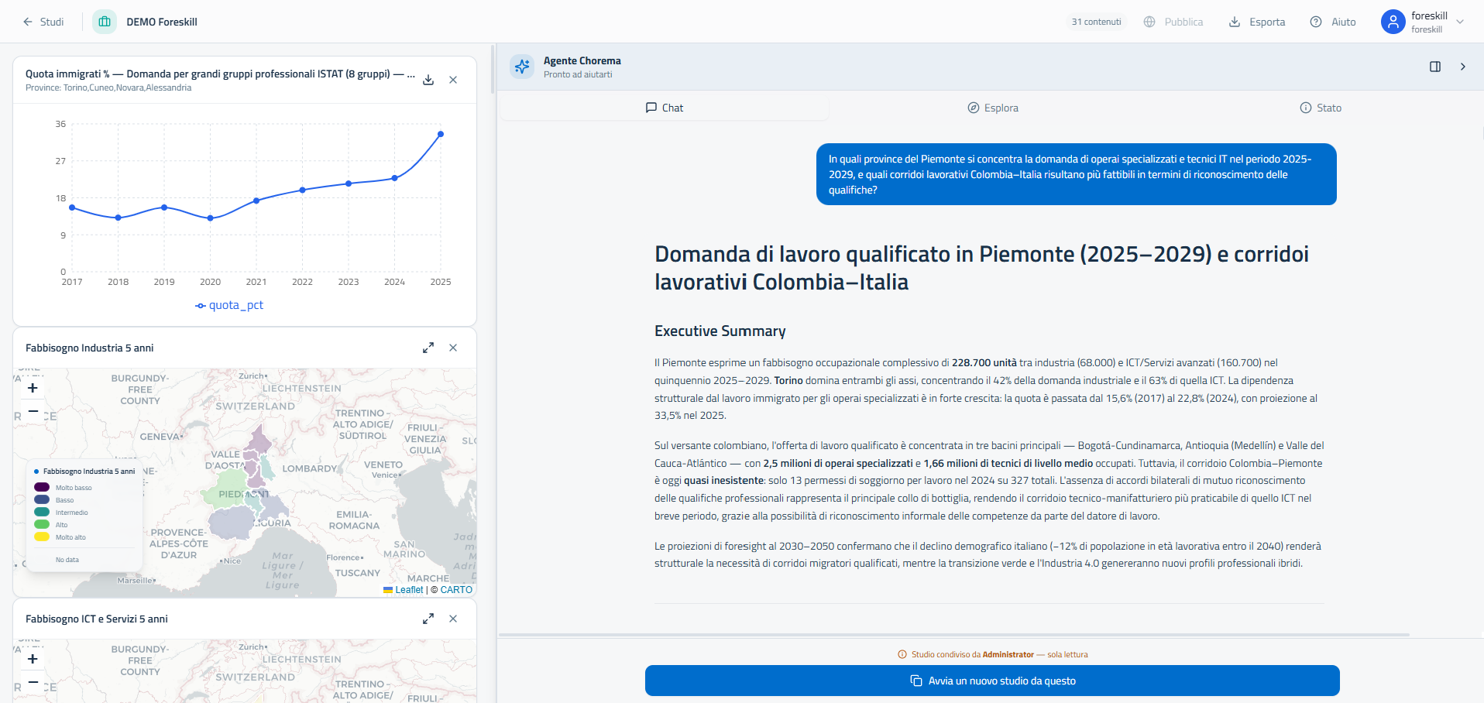Click the 'Studio condiviso da Administrator' notice
The image size is (1484, 703).
pos(992,654)
